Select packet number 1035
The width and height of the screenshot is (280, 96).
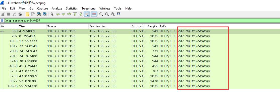[x=140, y=41]
